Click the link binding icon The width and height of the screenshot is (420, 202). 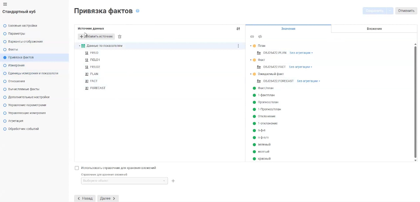[252, 37]
